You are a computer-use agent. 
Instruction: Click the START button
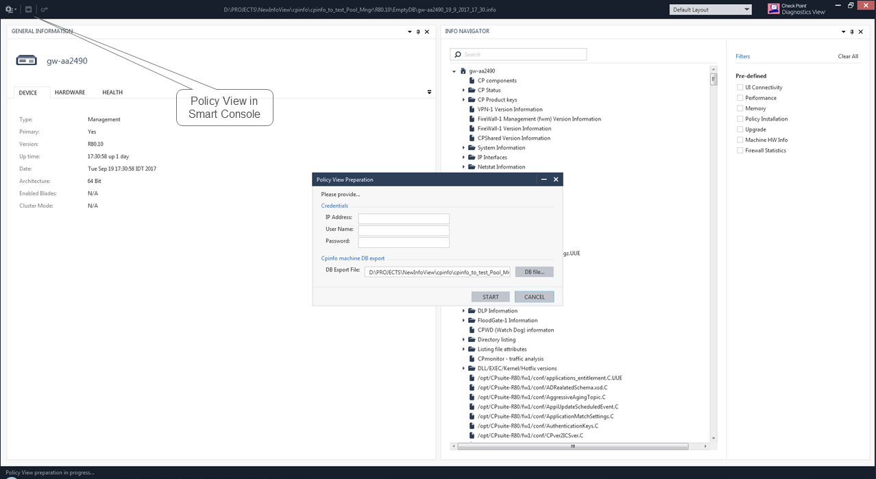pos(491,297)
